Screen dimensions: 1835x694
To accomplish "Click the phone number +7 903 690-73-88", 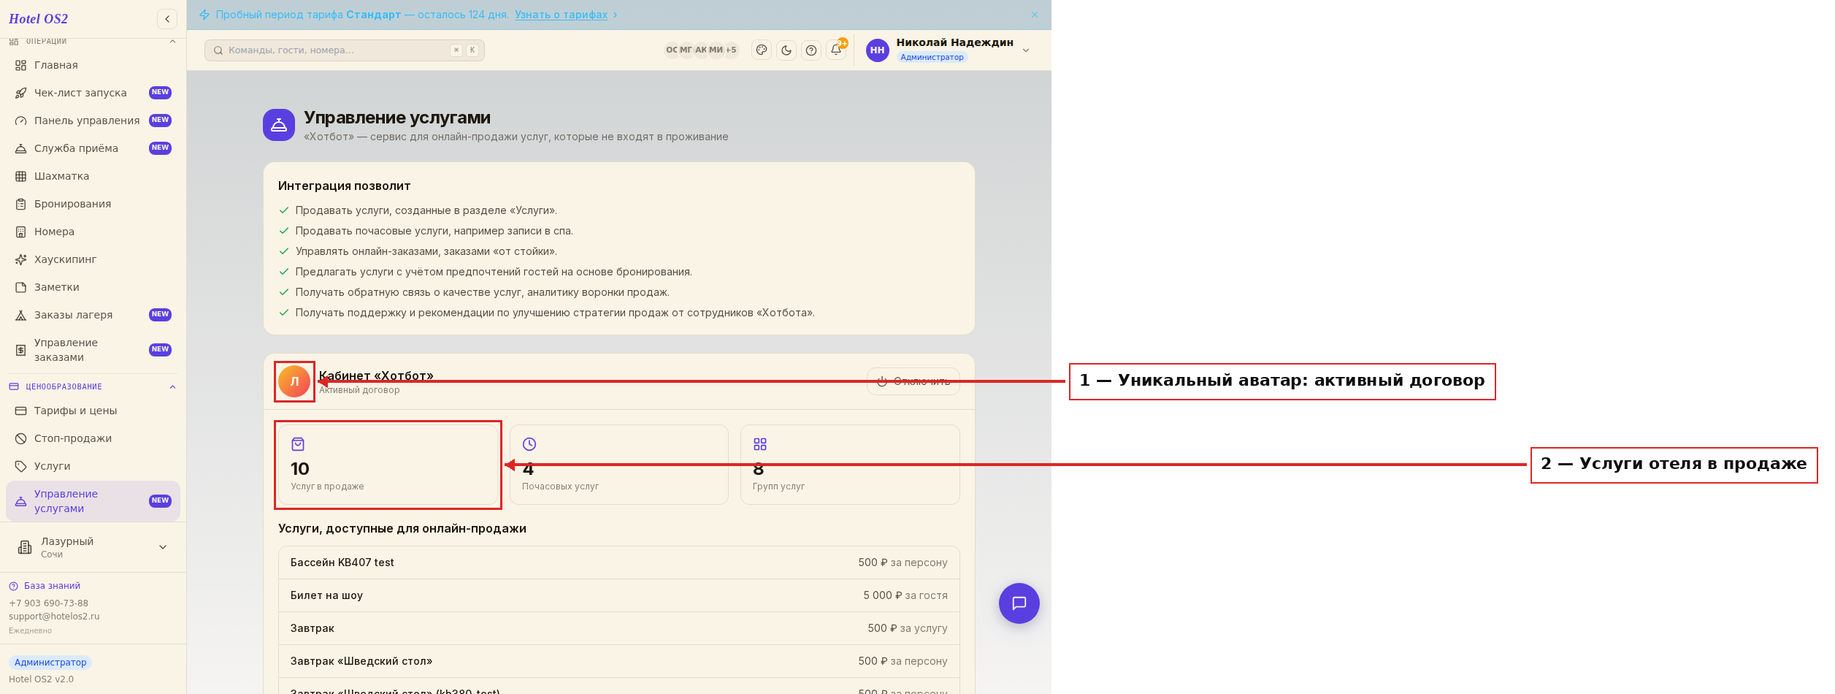I will 48,603.
